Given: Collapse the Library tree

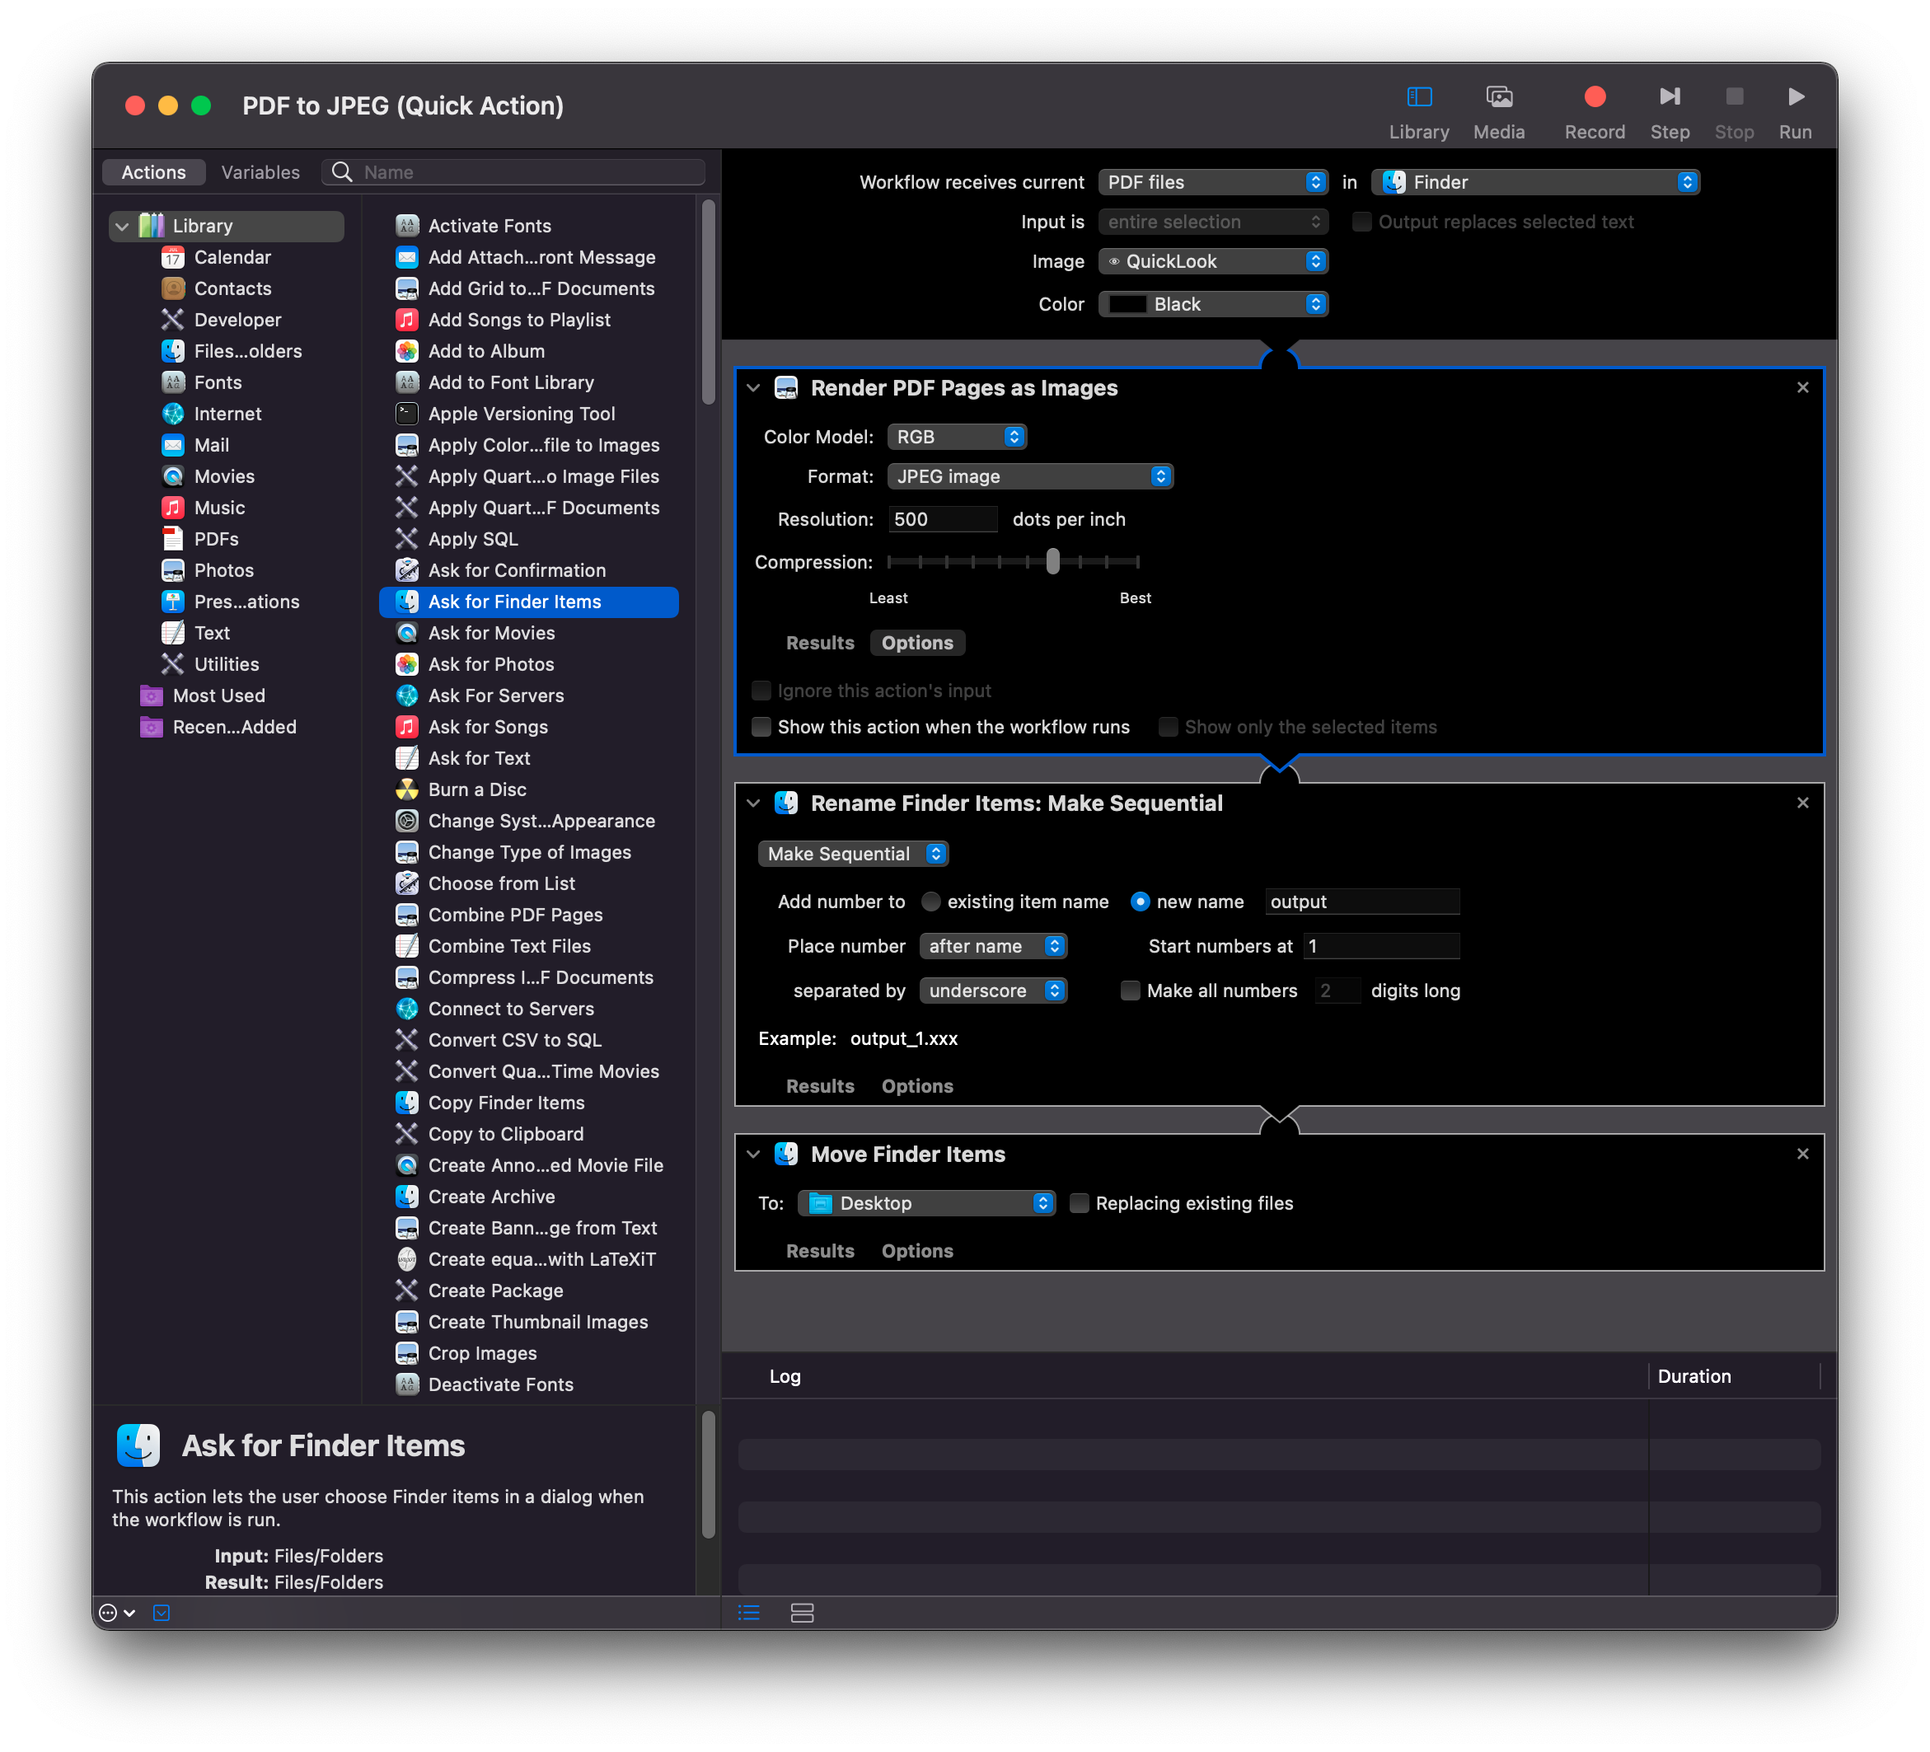Looking at the screenshot, I should [x=123, y=227].
